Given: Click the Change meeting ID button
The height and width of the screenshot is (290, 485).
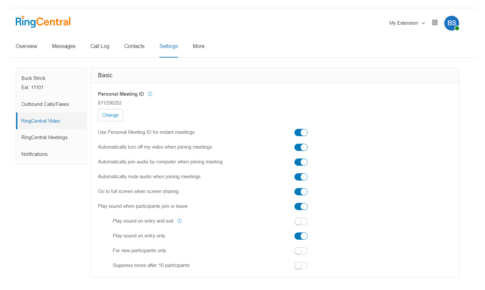Looking at the screenshot, I should point(110,115).
